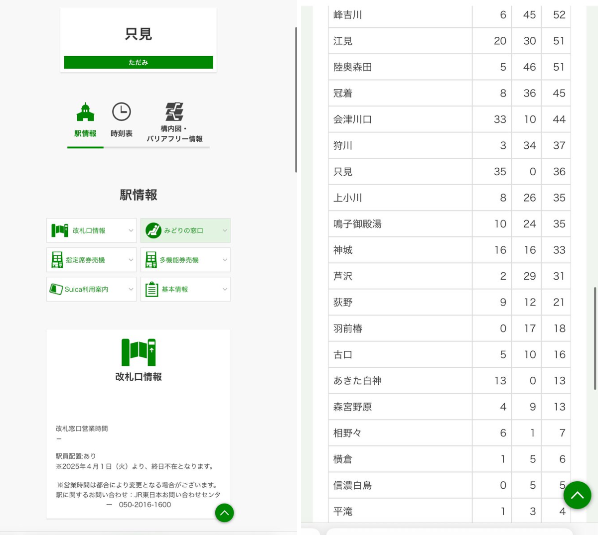This screenshot has width=598, height=535.
Task: Click the 只見 station name heading
Action: [139, 34]
